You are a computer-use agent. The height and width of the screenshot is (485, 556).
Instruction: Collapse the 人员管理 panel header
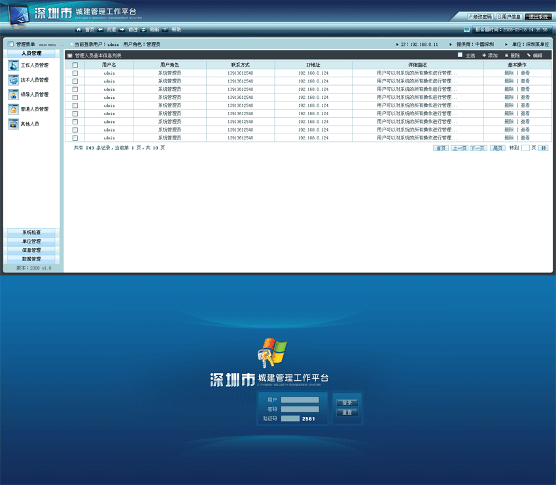32,54
